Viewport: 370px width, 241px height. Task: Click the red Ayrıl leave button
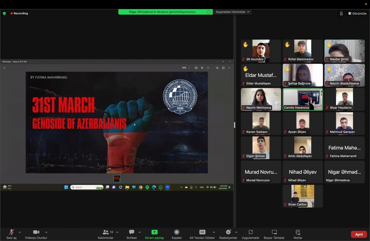pyautogui.click(x=359, y=234)
